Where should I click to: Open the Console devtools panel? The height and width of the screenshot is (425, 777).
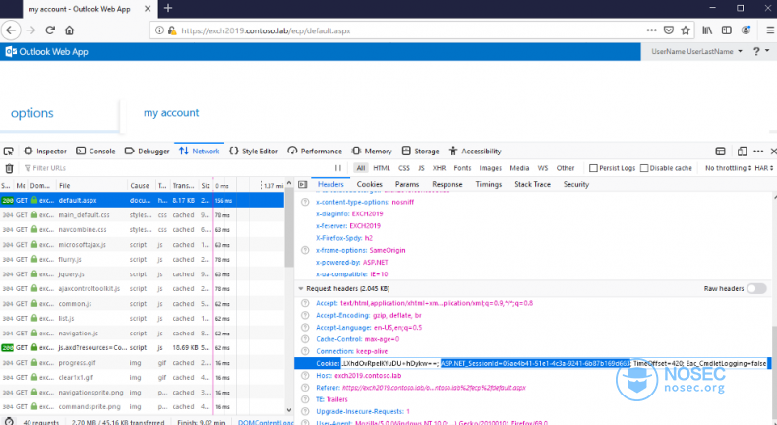click(96, 152)
